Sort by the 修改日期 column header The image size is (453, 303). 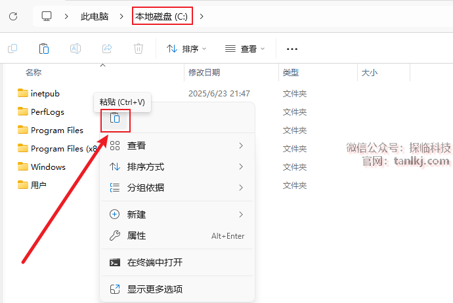click(204, 72)
